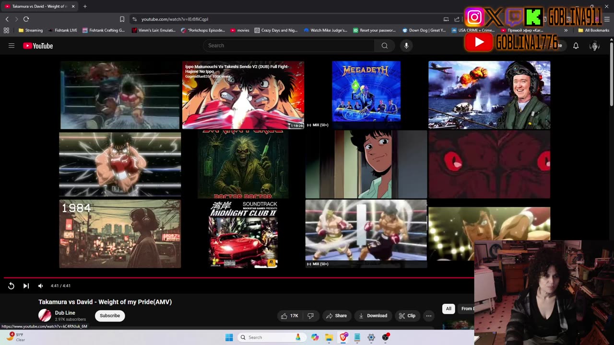Open site information icon in address bar
This screenshot has width=614, height=345.
135,19
